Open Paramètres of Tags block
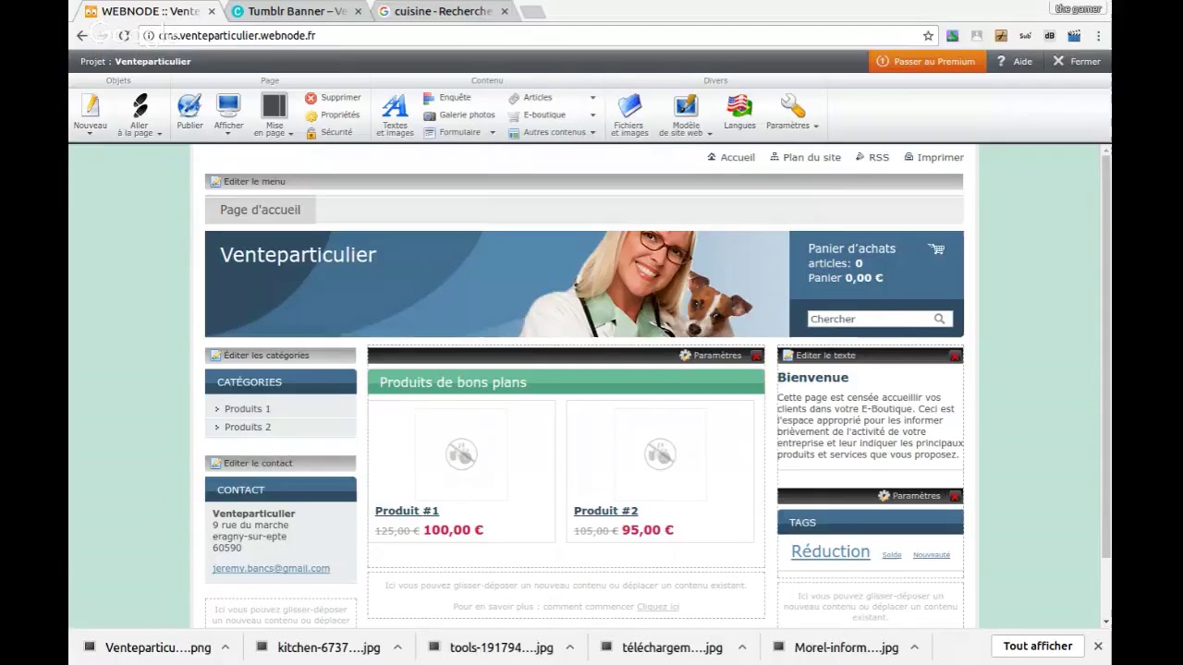 pyautogui.click(x=909, y=496)
